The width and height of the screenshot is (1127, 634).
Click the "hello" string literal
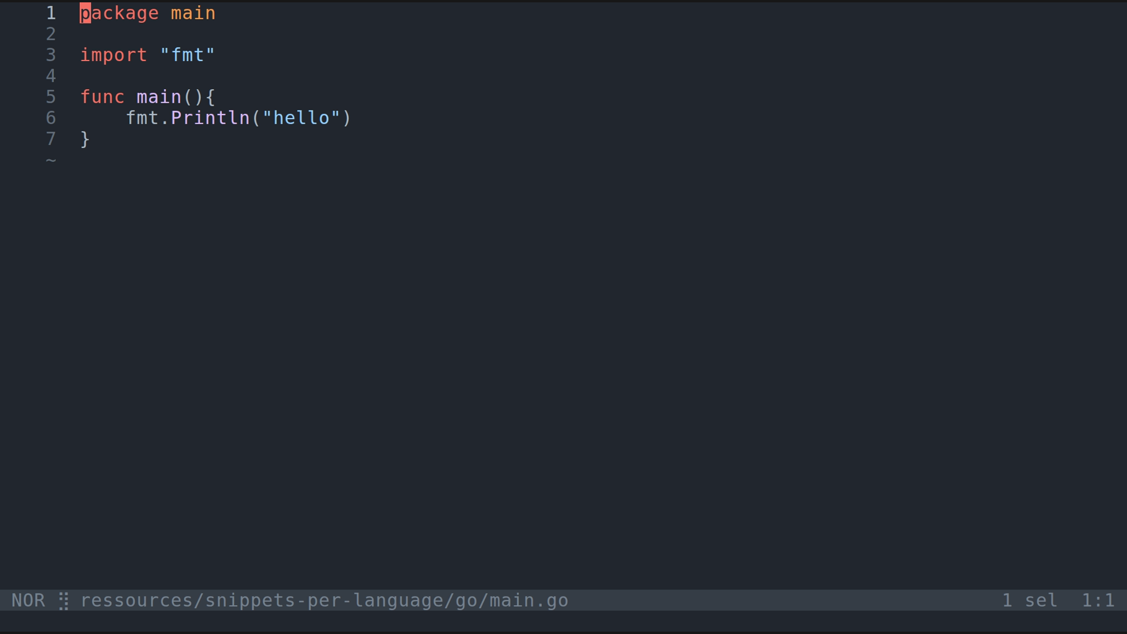[x=301, y=118]
